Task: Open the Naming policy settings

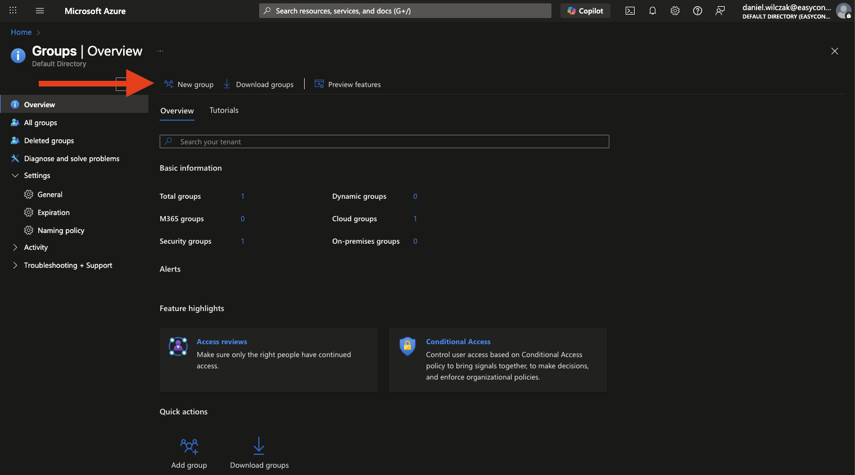Action: point(61,231)
